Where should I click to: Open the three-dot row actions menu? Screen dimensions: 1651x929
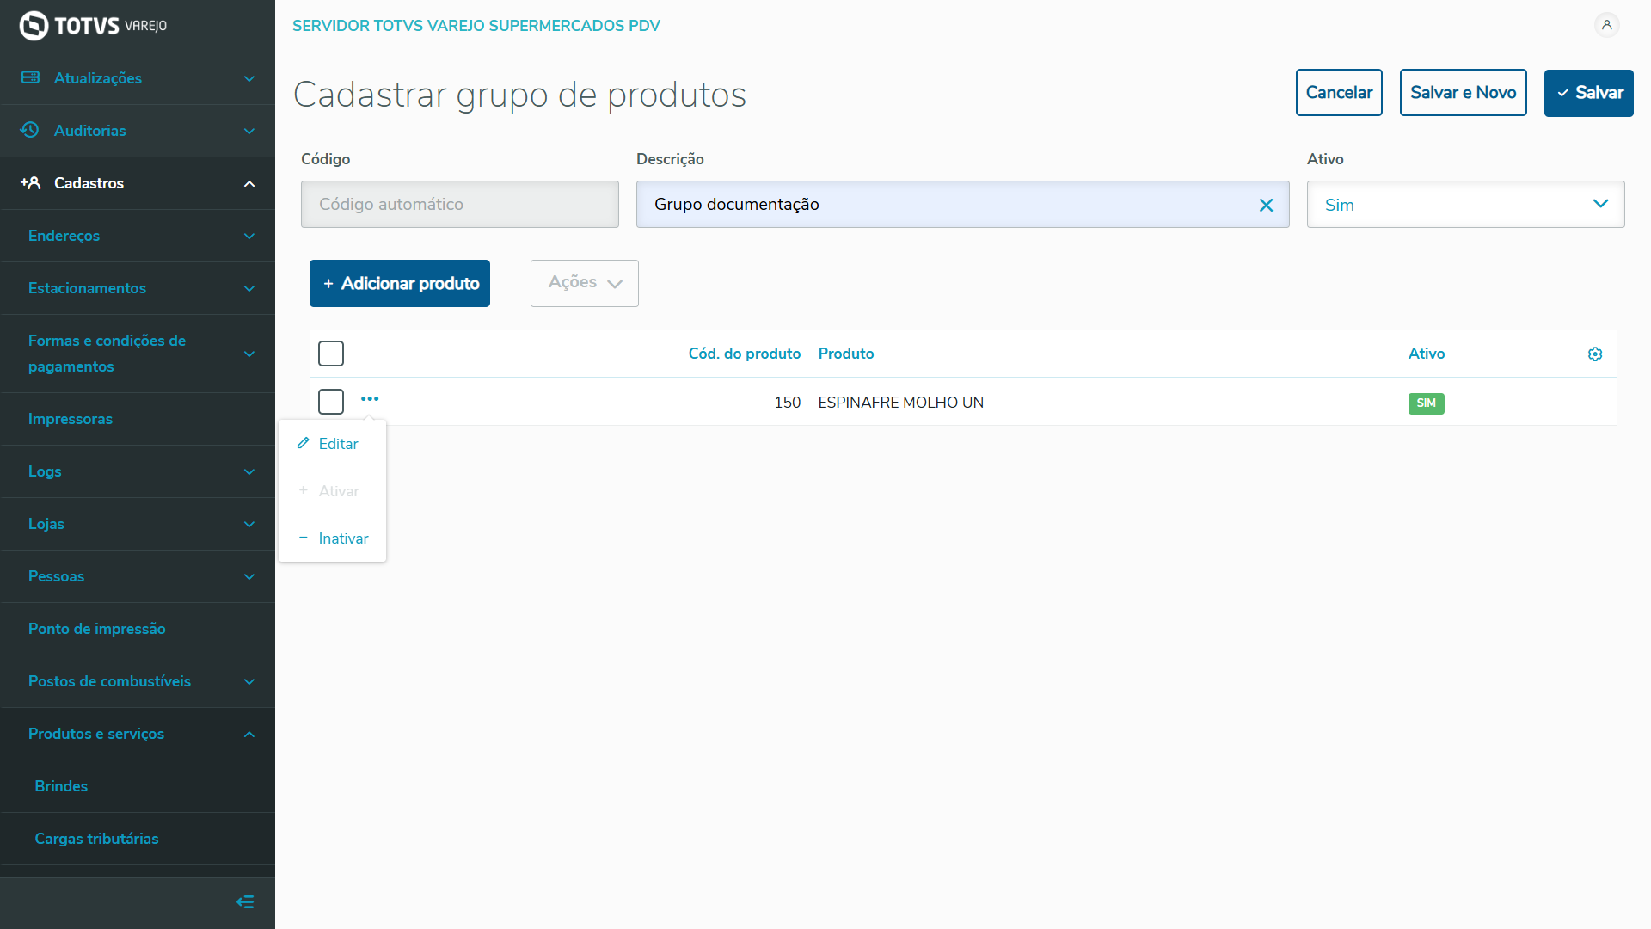[370, 399]
